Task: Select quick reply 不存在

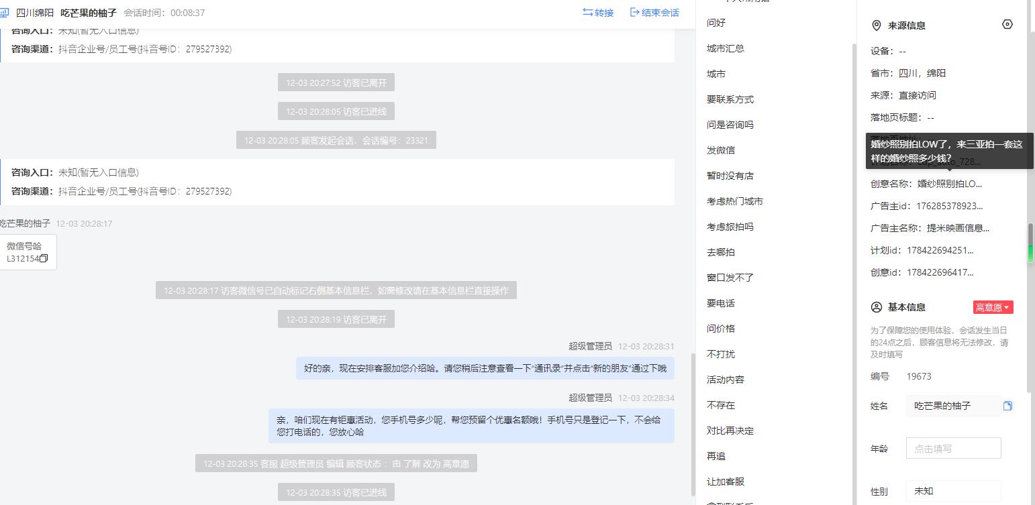Action: (721, 405)
